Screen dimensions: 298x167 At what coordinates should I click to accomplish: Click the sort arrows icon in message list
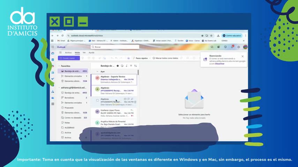point(135,66)
